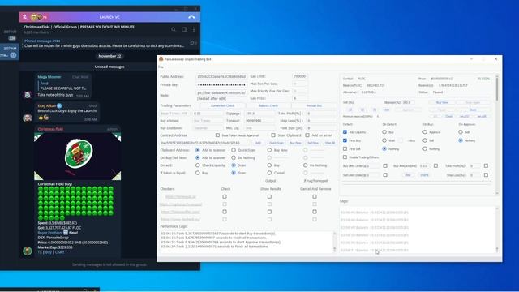This screenshot has height=292, width=519.
Task: Select the highlighted chat in Telegram sidebar
Action: click(x=10, y=52)
